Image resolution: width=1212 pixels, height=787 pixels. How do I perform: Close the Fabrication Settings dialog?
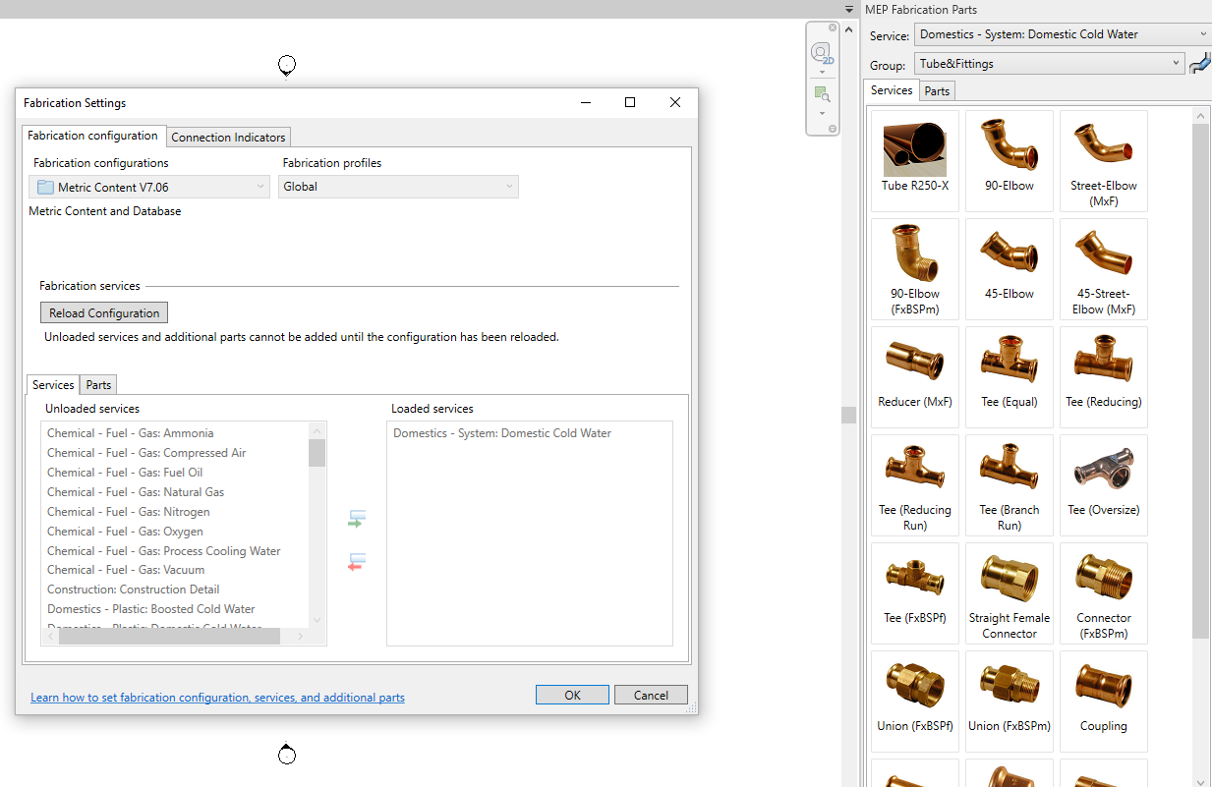coord(675,102)
